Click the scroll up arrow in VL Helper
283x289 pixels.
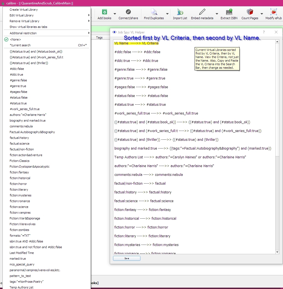pos(277,42)
